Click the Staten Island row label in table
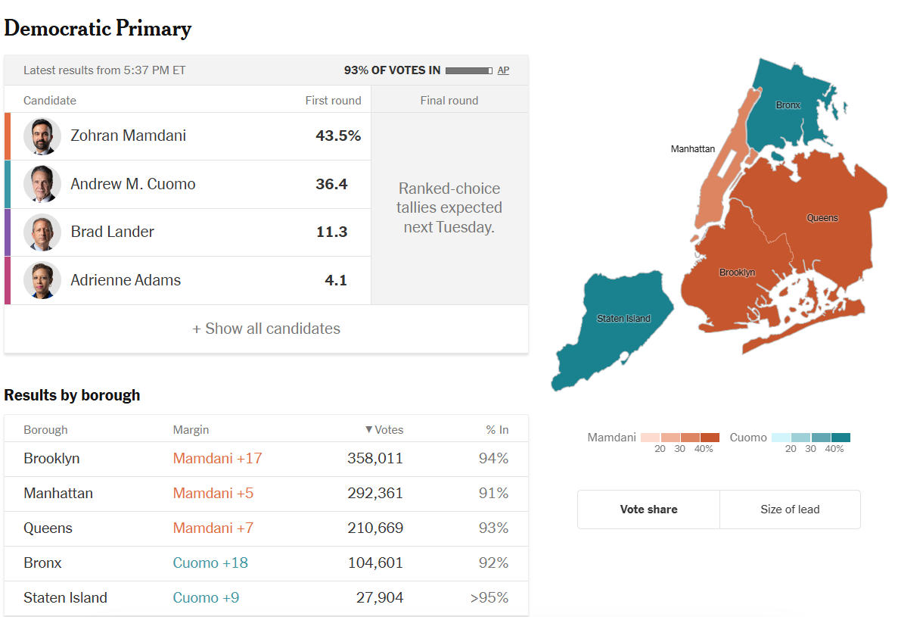The width and height of the screenshot is (898, 617). [65, 598]
